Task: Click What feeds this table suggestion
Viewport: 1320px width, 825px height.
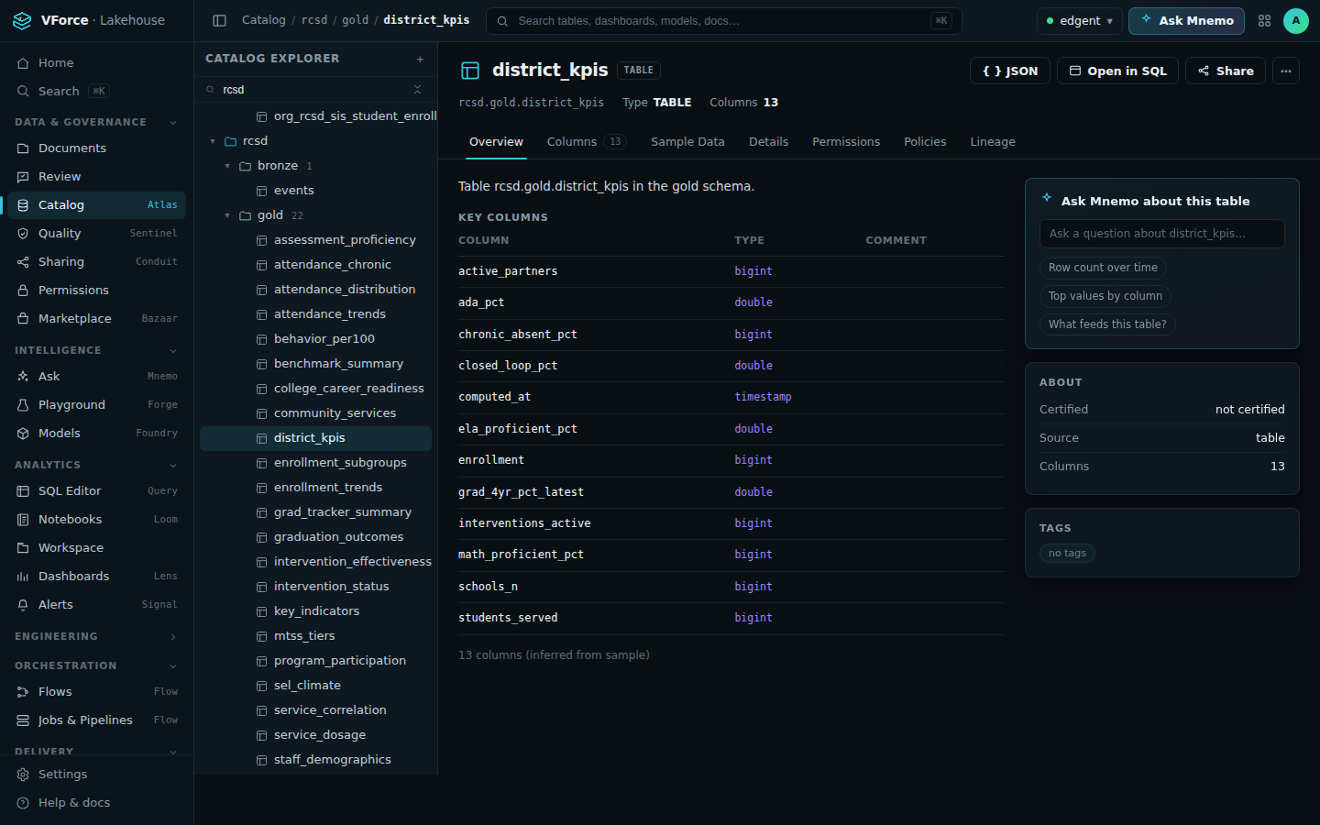Action: coord(1107,324)
